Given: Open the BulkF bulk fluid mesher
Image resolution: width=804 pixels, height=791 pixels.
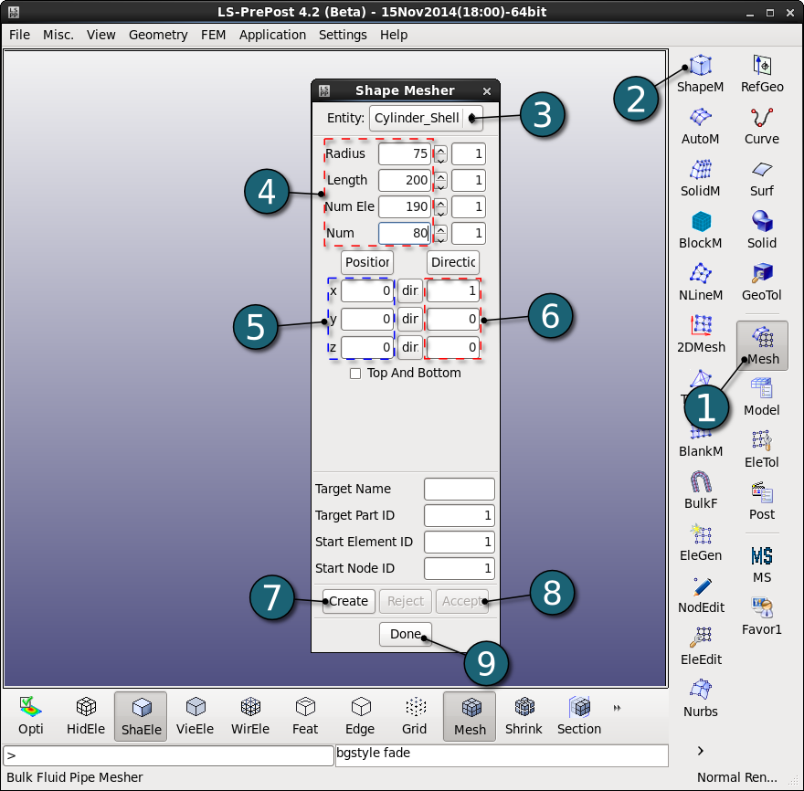Looking at the screenshot, I should [x=701, y=490].
